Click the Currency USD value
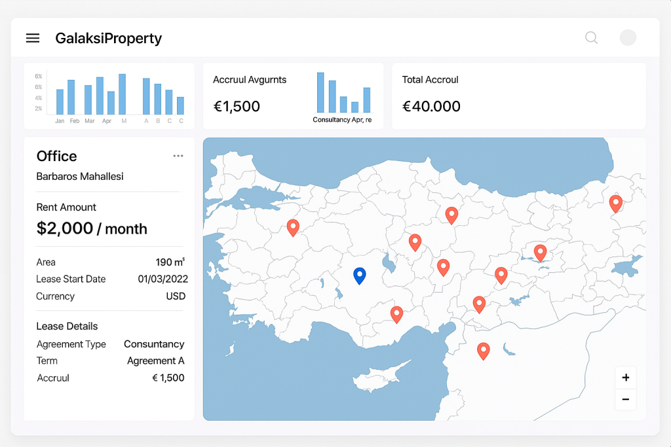671x447 pixels. tap(175, 296)
